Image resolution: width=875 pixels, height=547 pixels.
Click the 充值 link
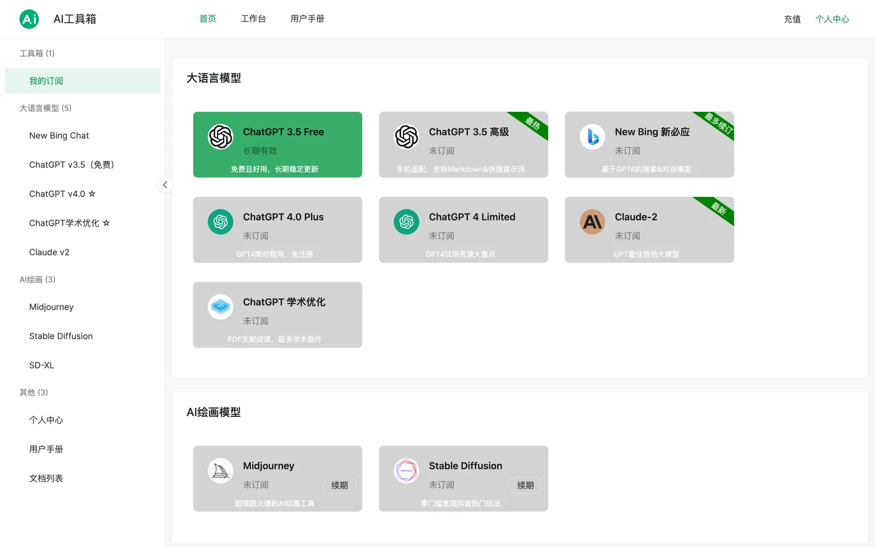coord(792,19)
